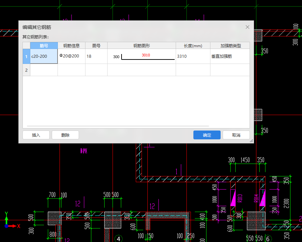Click the horizontal scrollbar in the rebar list
The height and width of the screenshot is (242, 302).
click(118, 126)
